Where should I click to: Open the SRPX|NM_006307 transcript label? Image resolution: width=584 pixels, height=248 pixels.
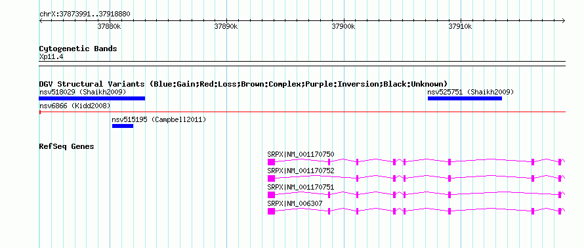click(295, 203)
